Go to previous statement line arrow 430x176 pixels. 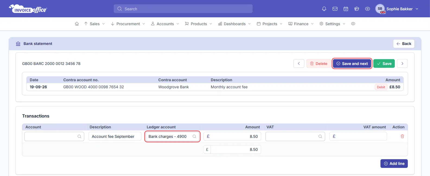coord(299,64)
